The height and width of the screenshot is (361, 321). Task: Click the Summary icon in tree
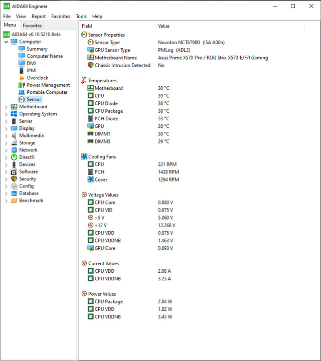click(x=22, y=49)
